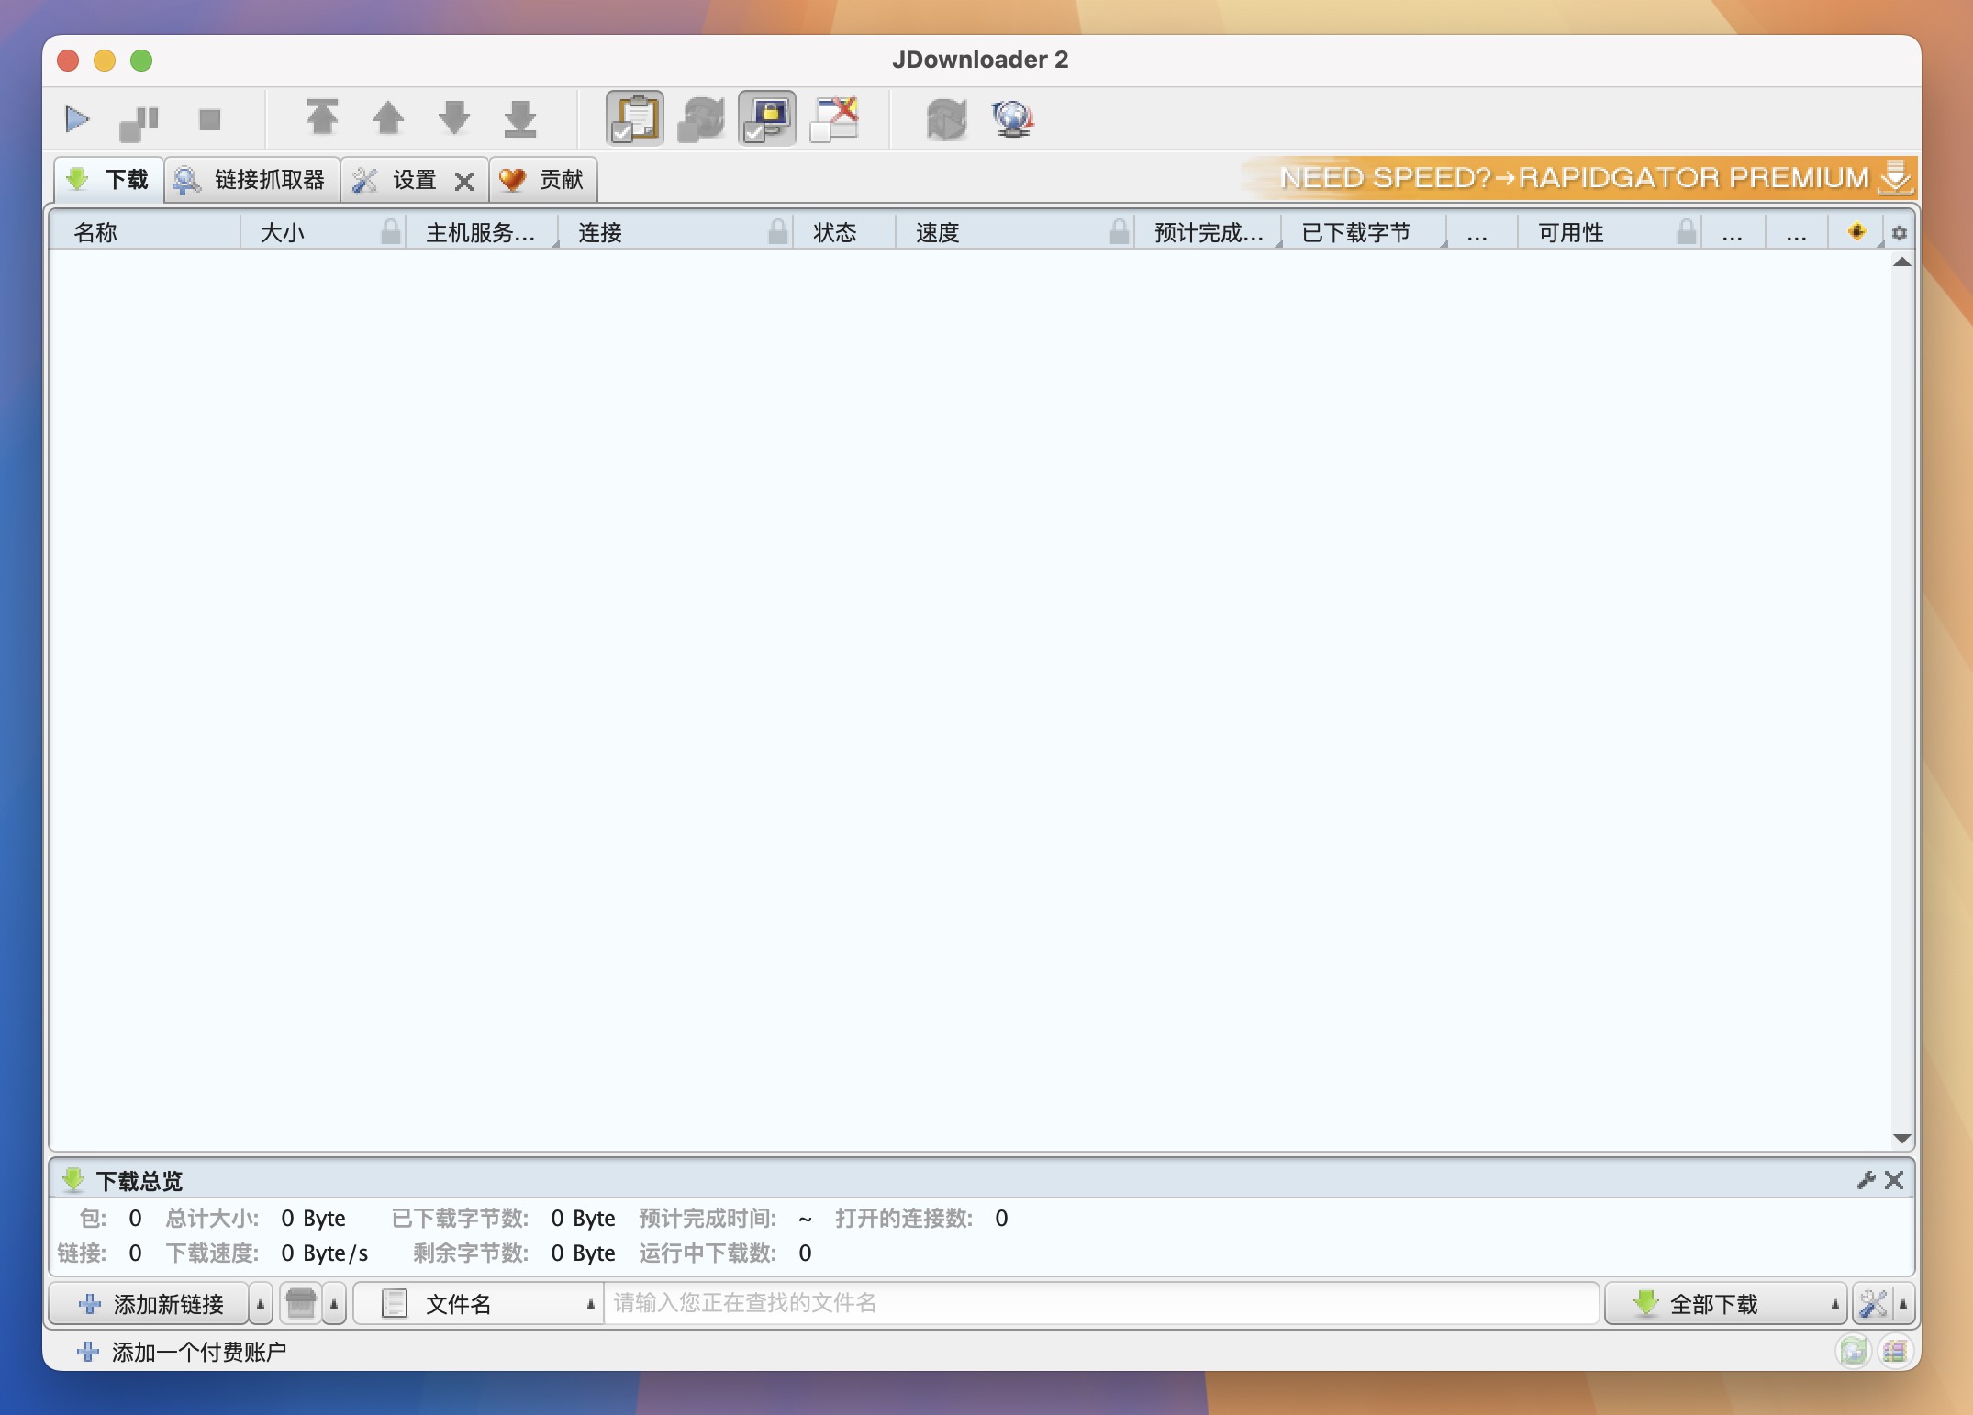Click the Stop downloads square icon
Image resolution: width=1973 pixels, height=1415 pixels.
[210, 118]
